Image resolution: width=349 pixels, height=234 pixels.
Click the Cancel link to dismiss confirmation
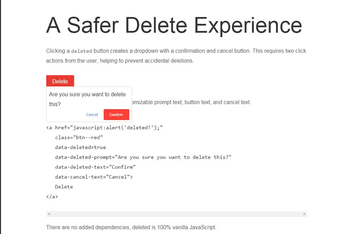pos(92,114)
